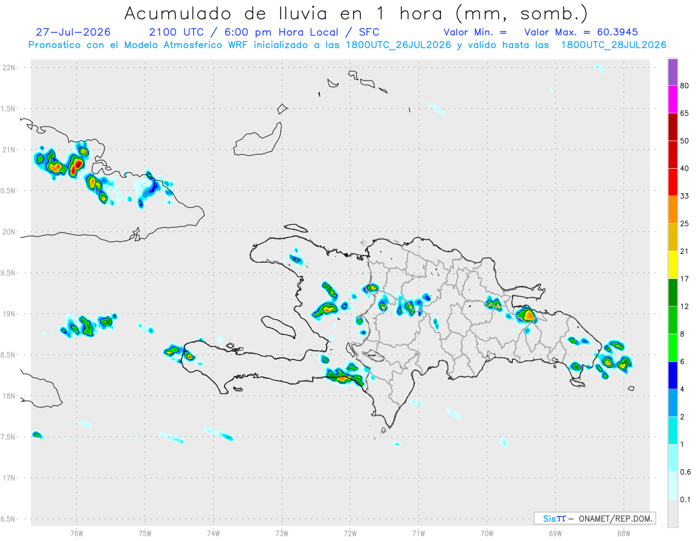Select the yellow swatch between 17 and 21

[x=673, y=265]
